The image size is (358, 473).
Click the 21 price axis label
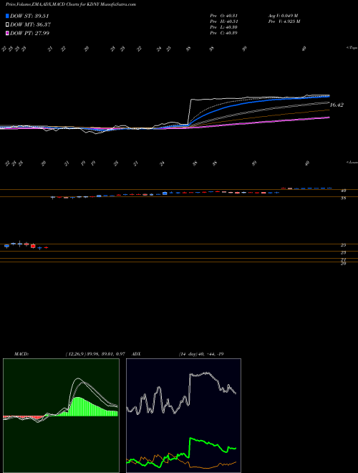343,259
